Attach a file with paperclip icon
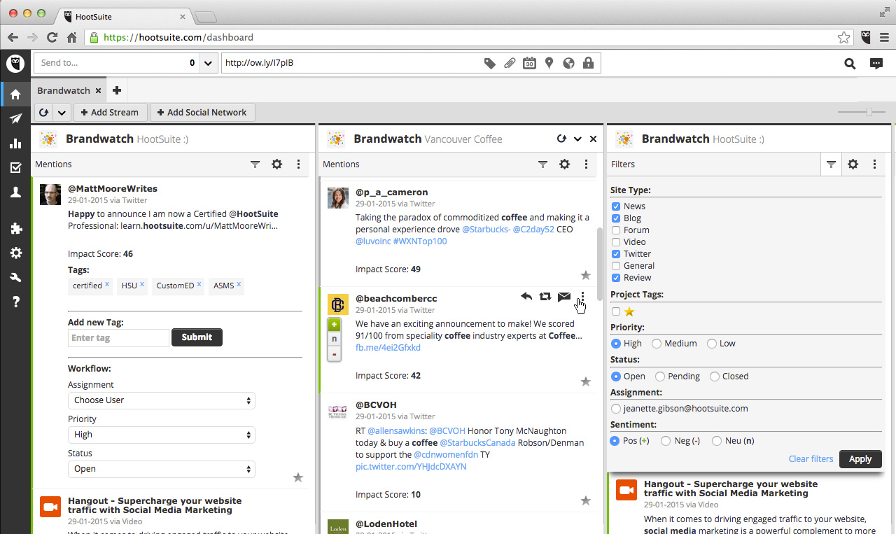896x534 pixels. pos(510,63)
